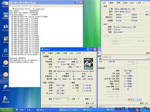Click the FSB:DRAM value CPU/9
Viewport: 150px width, 112px height.
click(128, 73)
